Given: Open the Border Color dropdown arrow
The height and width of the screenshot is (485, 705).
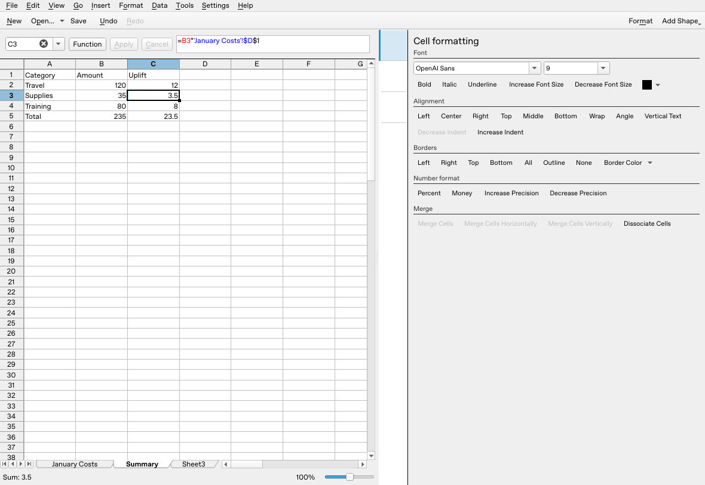Looking at the screenshot, I should pos(649,162).
